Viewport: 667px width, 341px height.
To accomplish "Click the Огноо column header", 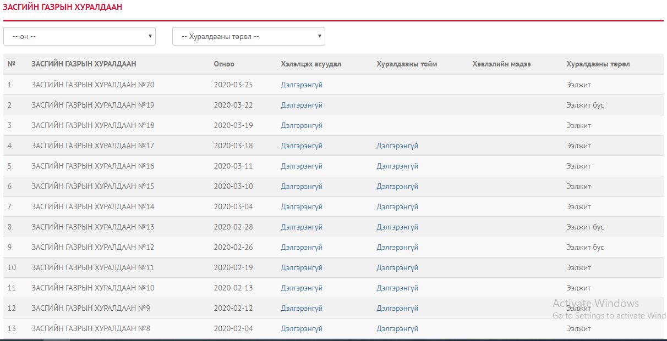I will coord(224,64).
